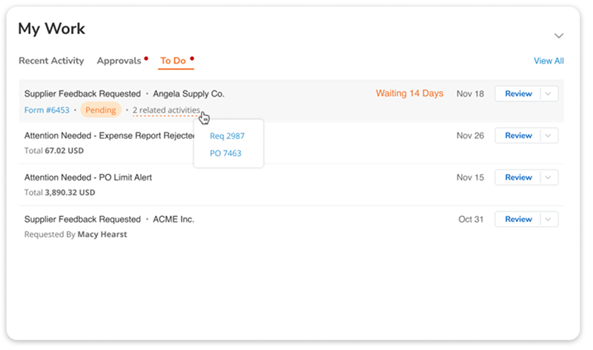Open PO 7463 from the popup

[225, 153]
